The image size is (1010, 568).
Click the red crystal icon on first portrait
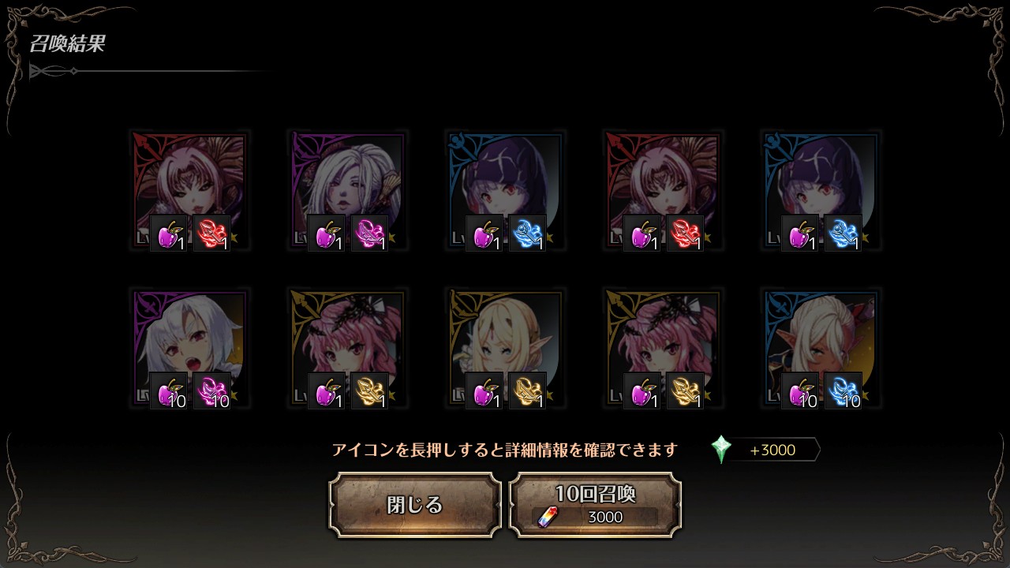pyautogui.click(x=211, y=233)
